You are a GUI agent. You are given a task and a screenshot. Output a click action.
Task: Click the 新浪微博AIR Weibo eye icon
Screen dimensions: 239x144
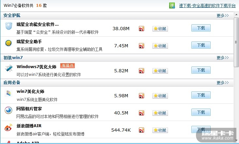tap(8, 127)
